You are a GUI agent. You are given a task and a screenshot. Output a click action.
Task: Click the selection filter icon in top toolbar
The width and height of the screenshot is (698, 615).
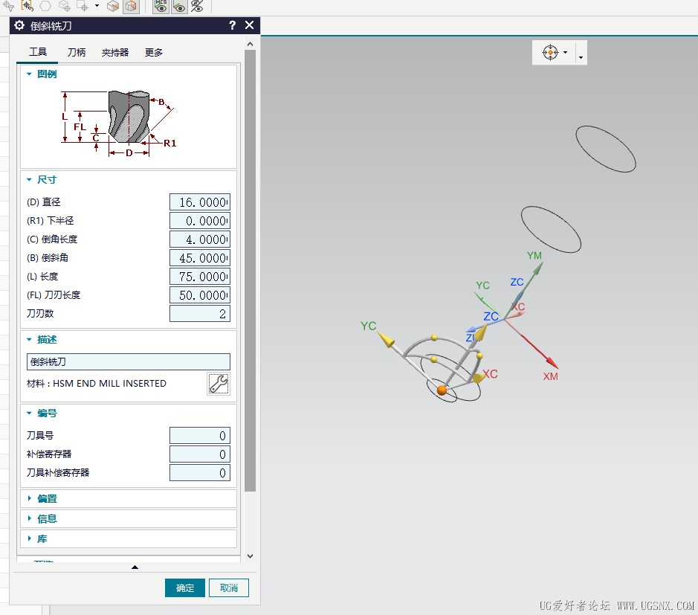pos(8,6)
